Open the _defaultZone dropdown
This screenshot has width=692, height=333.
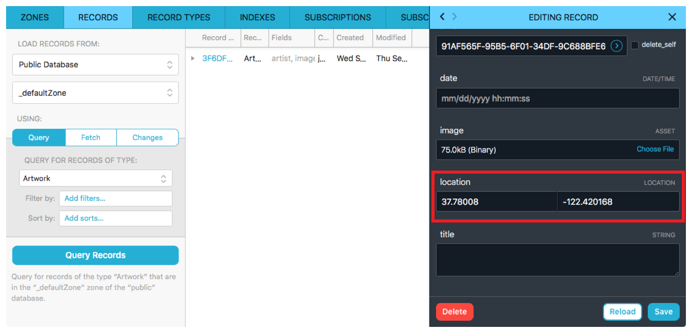(95, 93)
